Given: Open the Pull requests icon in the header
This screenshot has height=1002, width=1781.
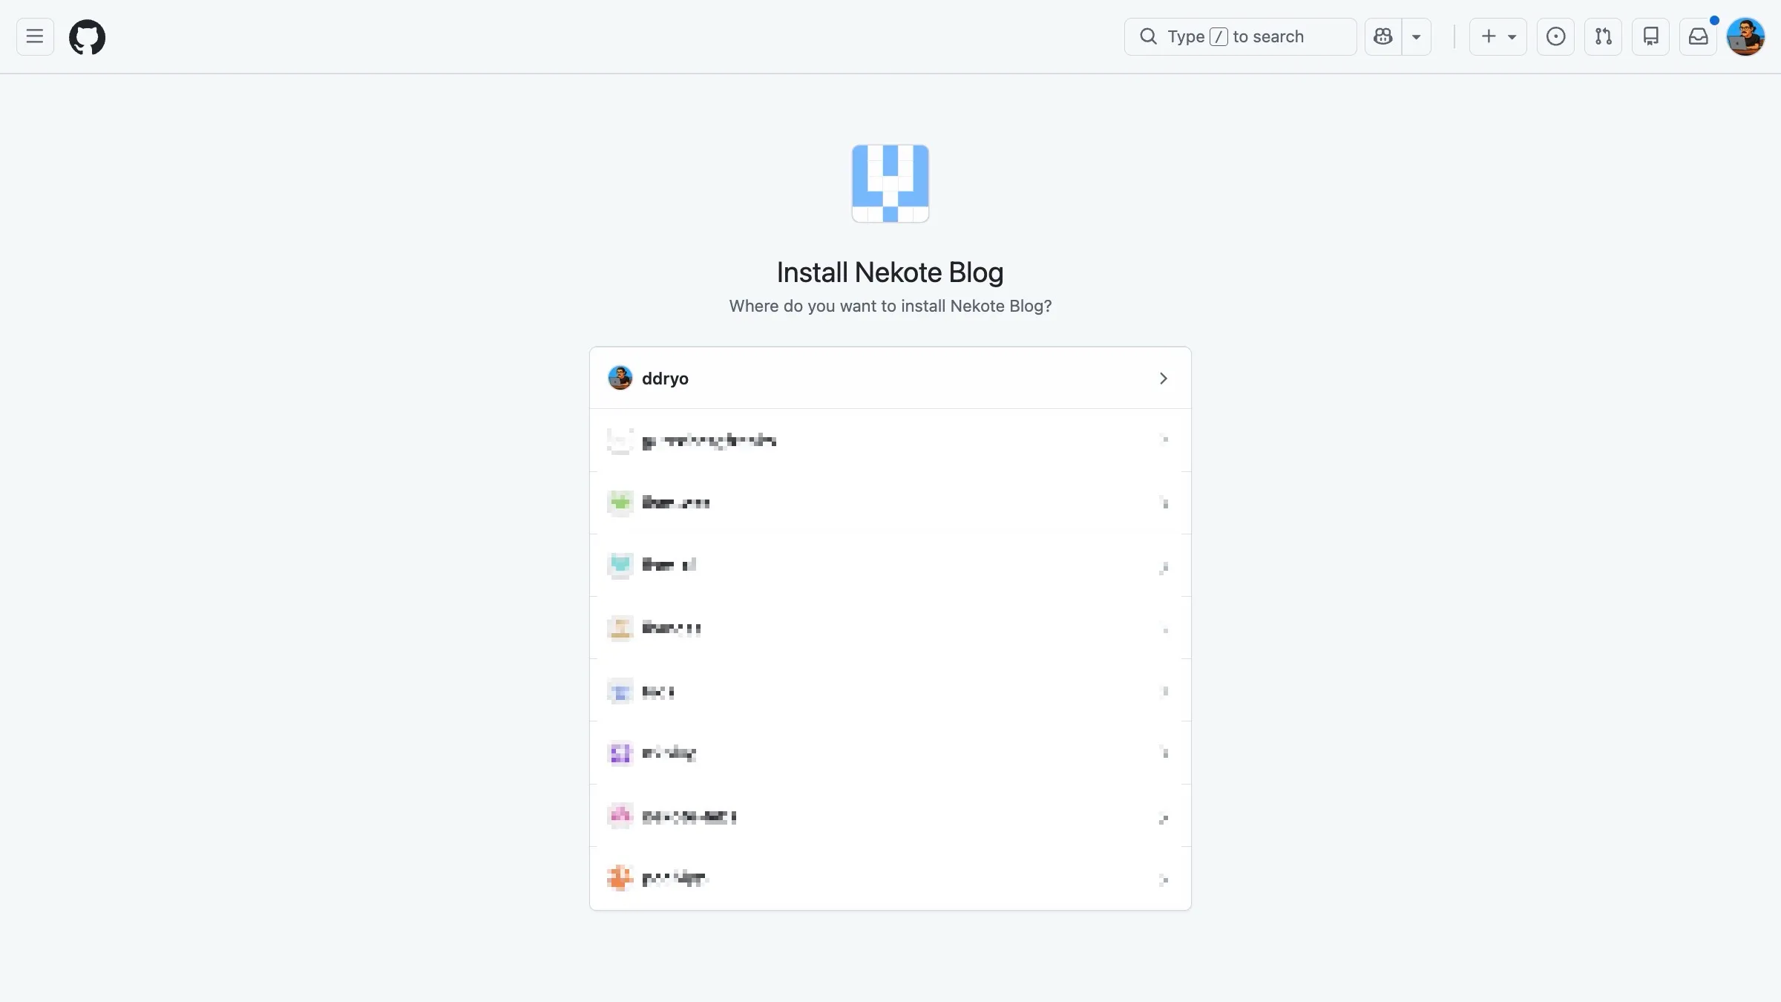Looking at the screenshot, I should tap(1603, 36).
